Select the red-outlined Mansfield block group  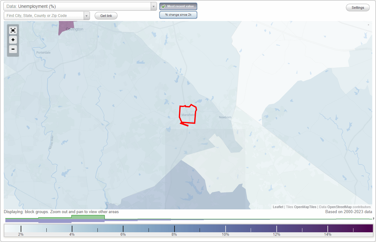coord(187,115)
